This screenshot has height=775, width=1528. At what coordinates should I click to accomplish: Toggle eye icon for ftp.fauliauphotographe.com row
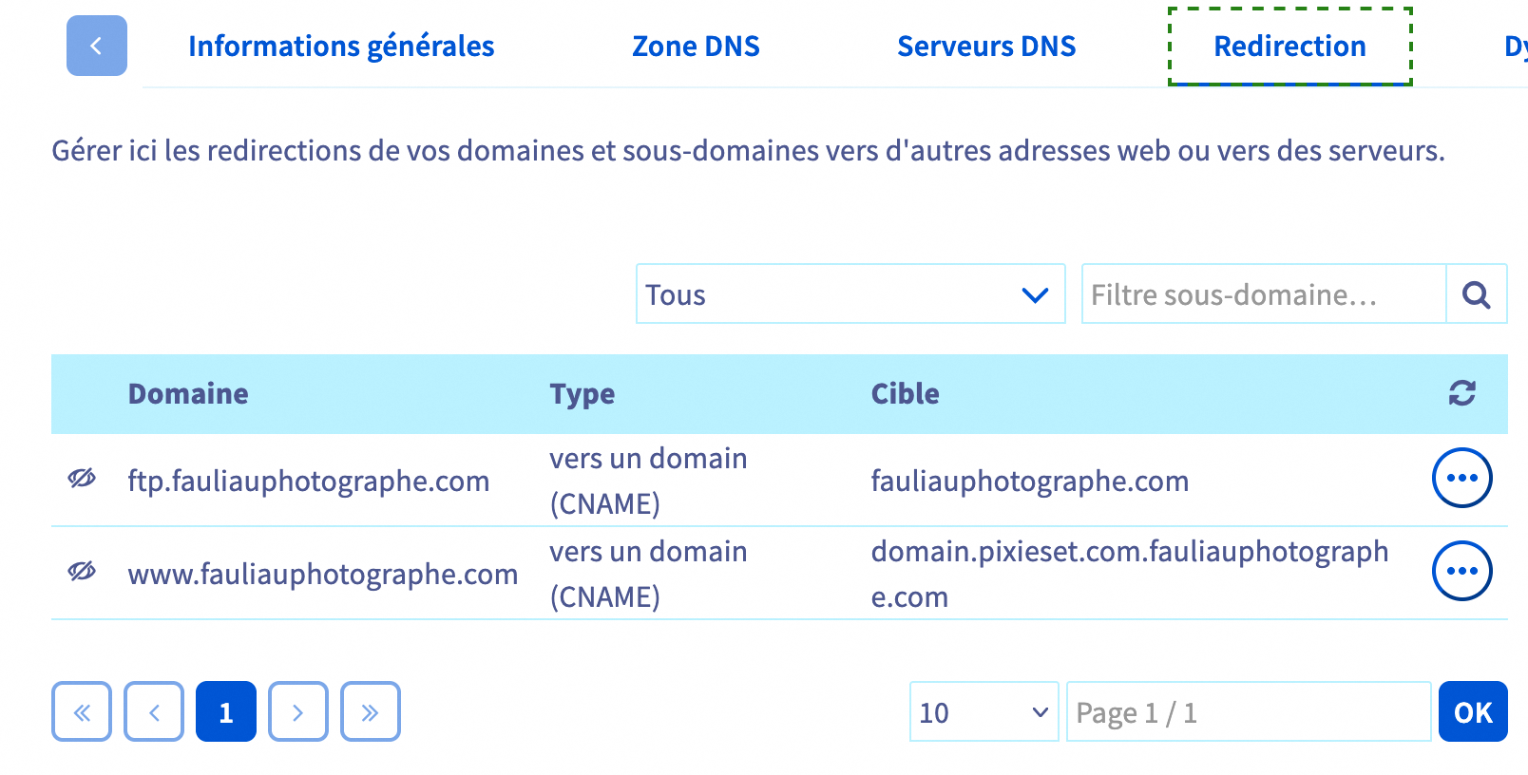82,479
